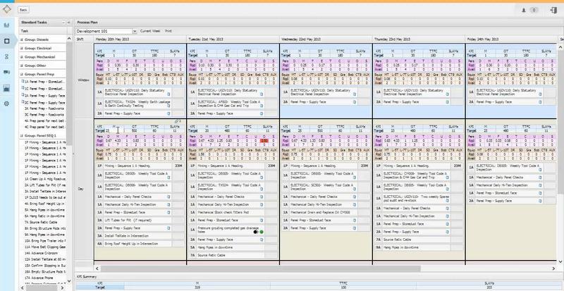Click icon beside 1C Panel Prep - Stonedust in task list

[23, 89]
